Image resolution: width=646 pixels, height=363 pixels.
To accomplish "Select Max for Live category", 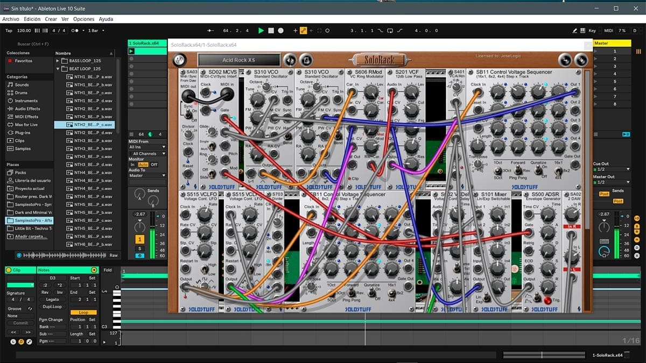I will [26, 125].
